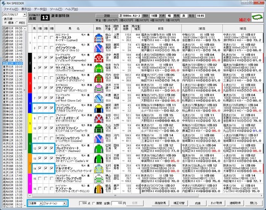Check 3着 box for スイートメモリーズ
The width and height of the screenshot is (266, 210).
click(x=52, y=118)
